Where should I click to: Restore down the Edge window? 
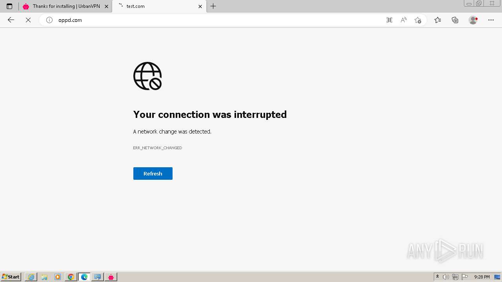pyautogui.click(x=479, y=4)
